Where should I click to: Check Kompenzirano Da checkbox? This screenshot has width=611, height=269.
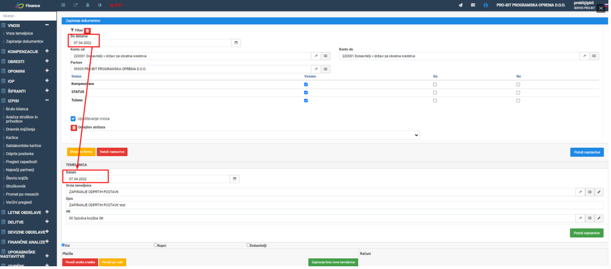pyautogui.click(x=435, y=84)
